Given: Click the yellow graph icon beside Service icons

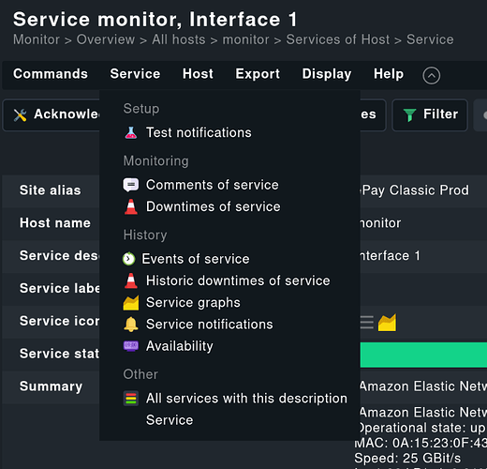Looking at the screenshot, I should pyautogui.click(x=387, y=323).
